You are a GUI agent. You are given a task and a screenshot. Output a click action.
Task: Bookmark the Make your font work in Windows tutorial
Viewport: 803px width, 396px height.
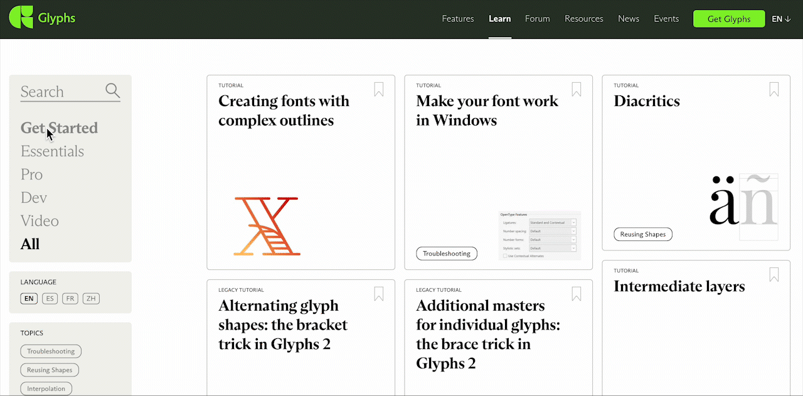(577, 90)
